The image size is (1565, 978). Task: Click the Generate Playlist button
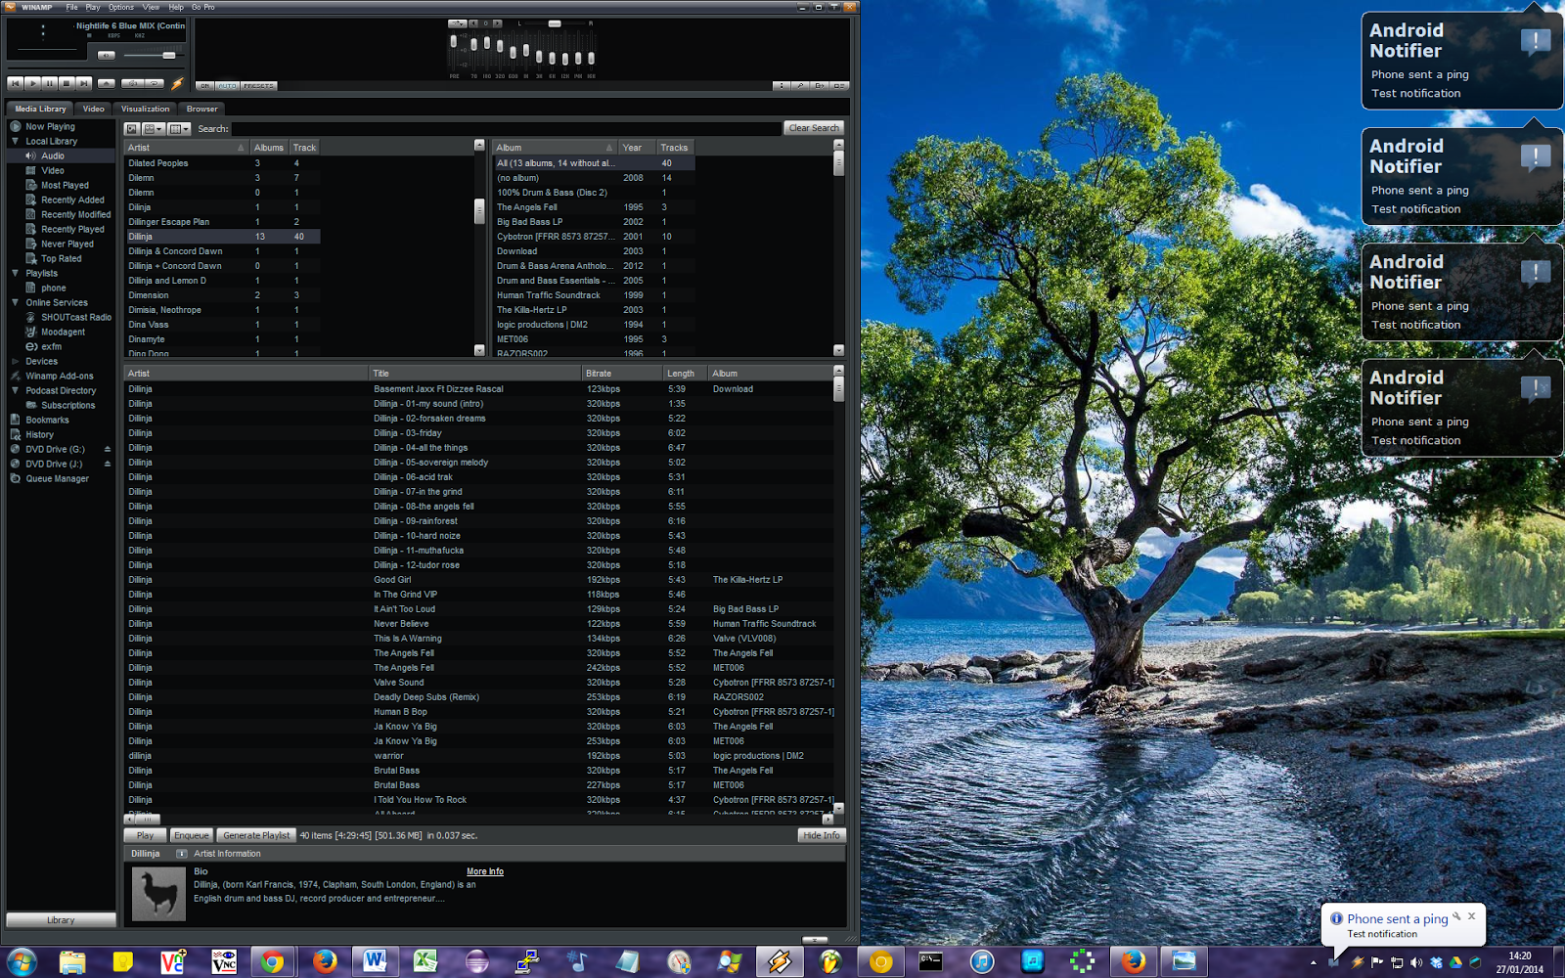(256, 835)
